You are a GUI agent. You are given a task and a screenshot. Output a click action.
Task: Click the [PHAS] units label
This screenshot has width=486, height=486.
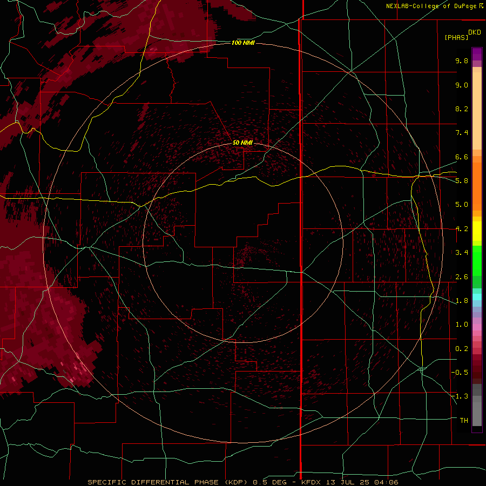pyautogui.click(x=456, y=37)
